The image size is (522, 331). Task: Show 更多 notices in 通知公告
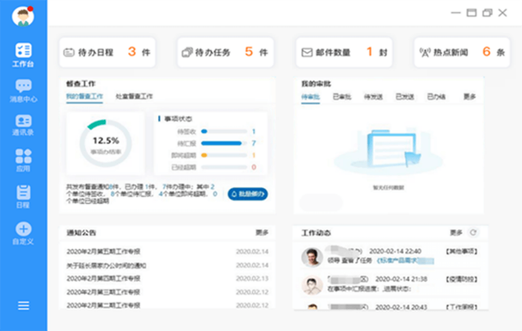tap(262, 233)
